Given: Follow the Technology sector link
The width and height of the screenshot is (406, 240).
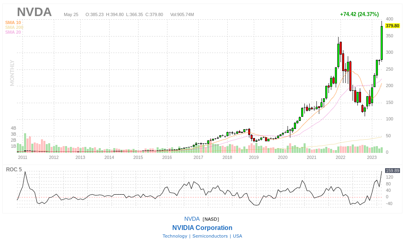Looking at the screenshot, I should click(175, 236).
